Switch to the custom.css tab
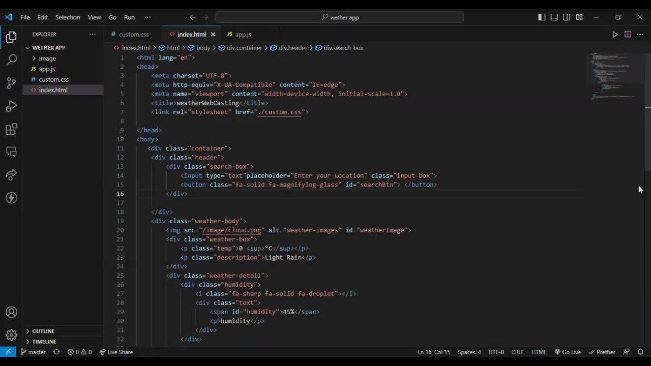The width and height of the screenshot is (651, 366). tap(134, 35)
